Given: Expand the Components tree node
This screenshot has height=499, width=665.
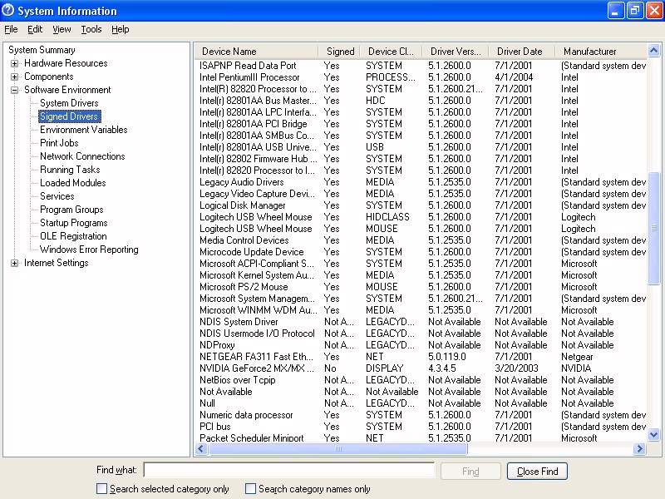Looking at the screenshot, I should [15, 77].
